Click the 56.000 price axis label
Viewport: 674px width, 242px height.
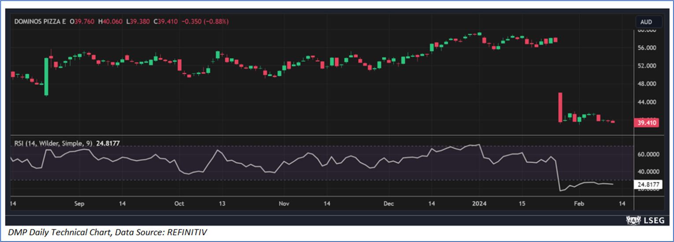pos(647,48)
